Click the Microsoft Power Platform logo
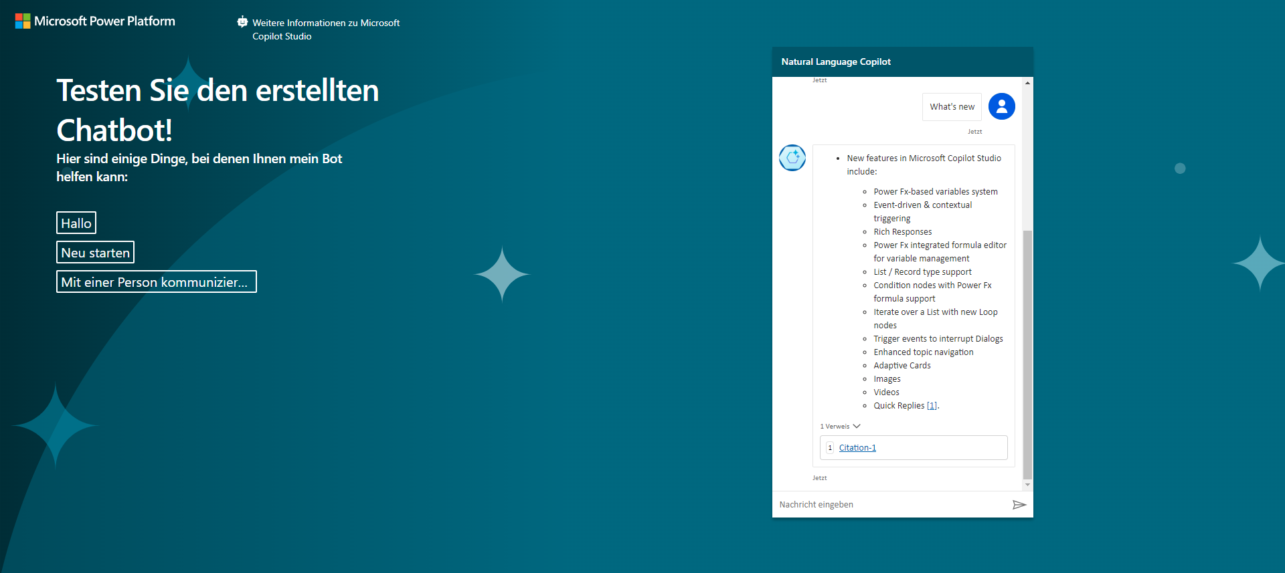This screenshot has width=1285, height=573. (95, 21)
